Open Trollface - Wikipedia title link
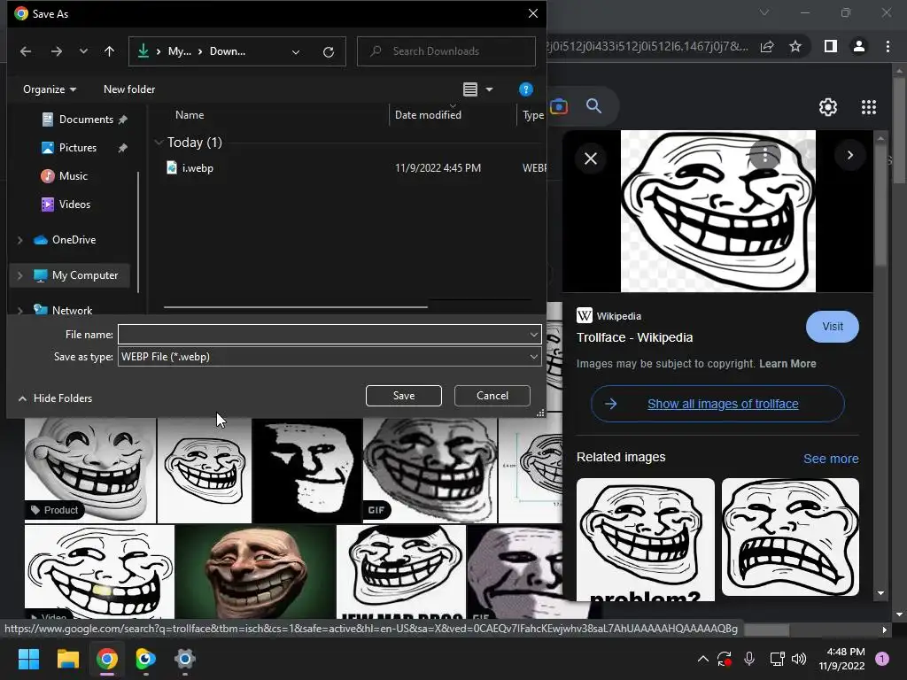The height and width of the screenshot is (680, 907). [x=634, y=337]
